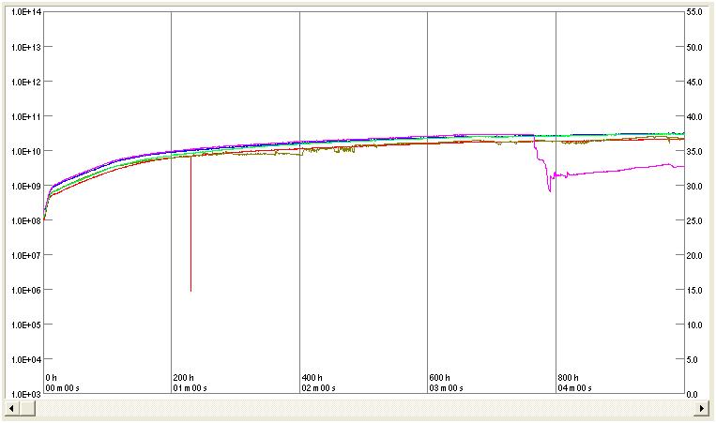This screenshot has height=423, width=716.
Task: Click the 1.0E+05 left axis label
Action: pyautogui.click(x=26, y=325)
